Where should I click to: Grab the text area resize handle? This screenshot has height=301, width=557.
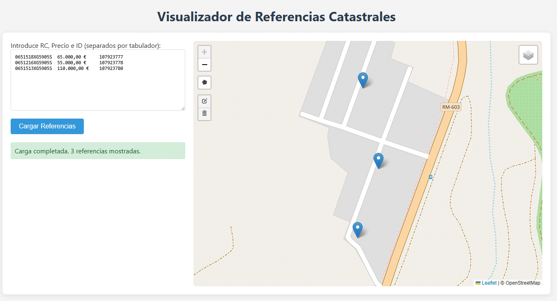click(x=183, y=108)
